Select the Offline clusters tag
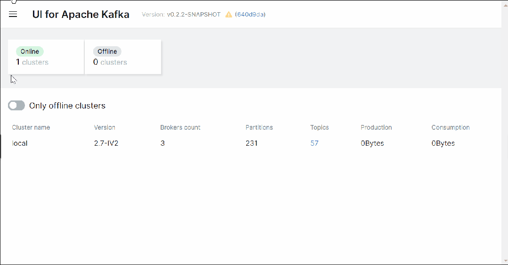 coord(107,51)
